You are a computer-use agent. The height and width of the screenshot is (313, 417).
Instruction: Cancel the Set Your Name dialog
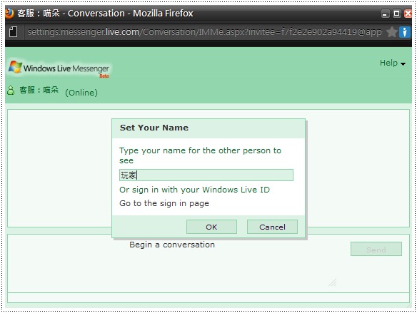(x=272, y=227)
